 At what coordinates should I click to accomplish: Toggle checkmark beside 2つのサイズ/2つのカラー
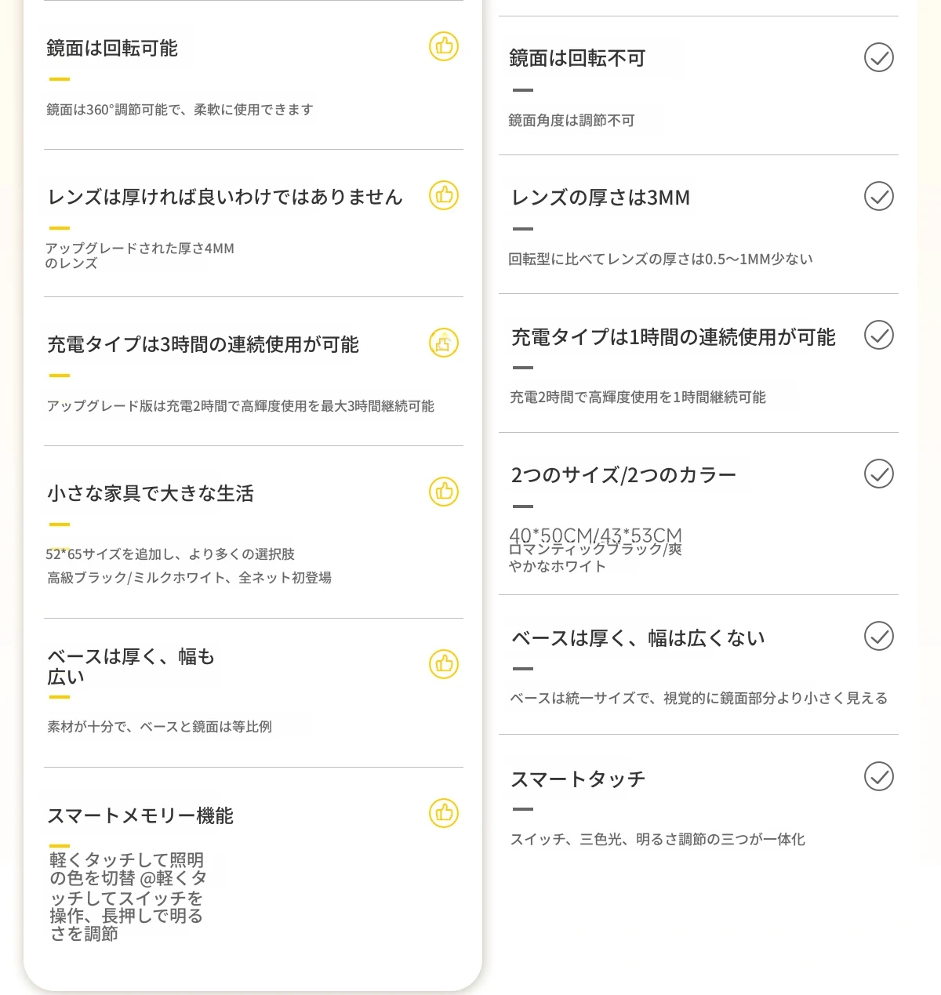[x=878, y=474]
